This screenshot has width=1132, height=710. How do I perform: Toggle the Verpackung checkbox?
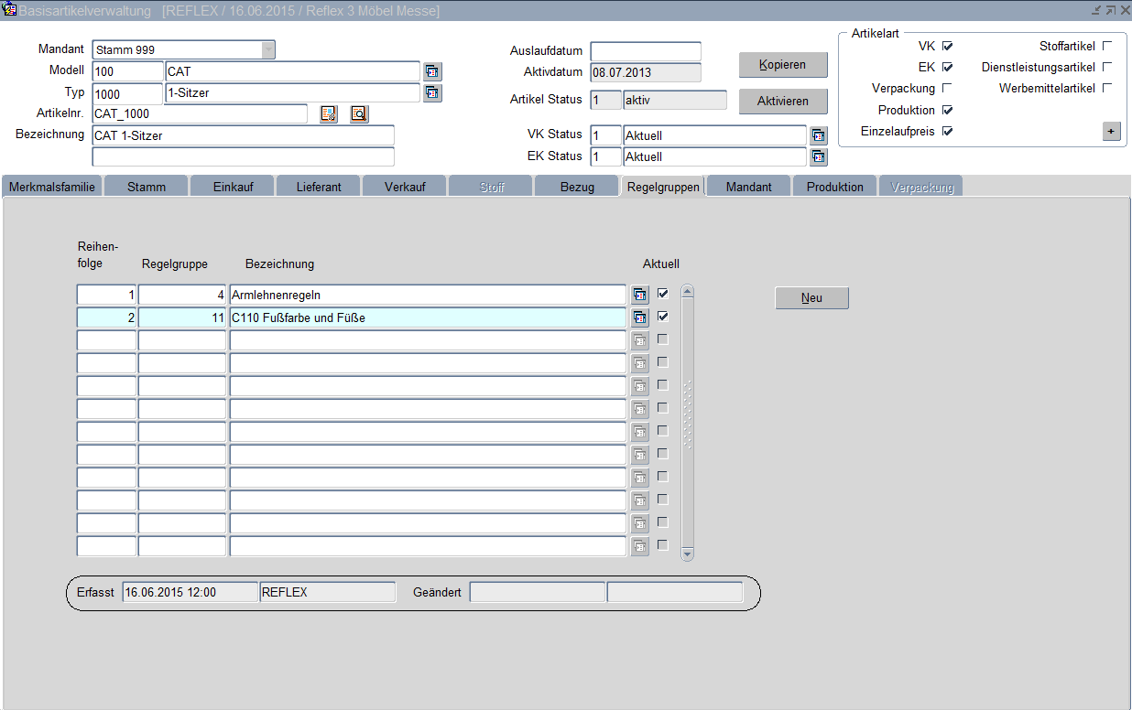pos(947,89)
